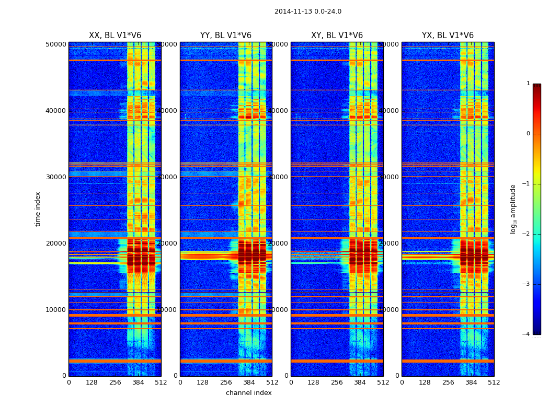Click the colorbar tick label 0
Image resolution: width=549 pixels, height=418 pixels.
(528, 134)
